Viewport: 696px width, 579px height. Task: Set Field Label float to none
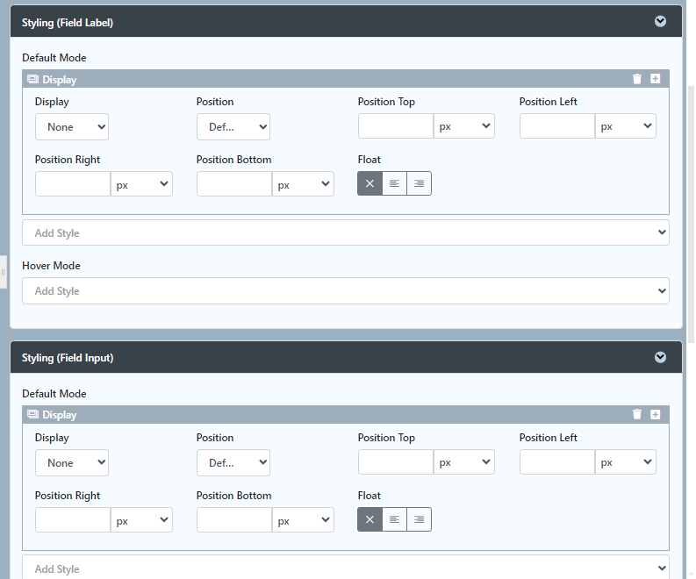370,183
